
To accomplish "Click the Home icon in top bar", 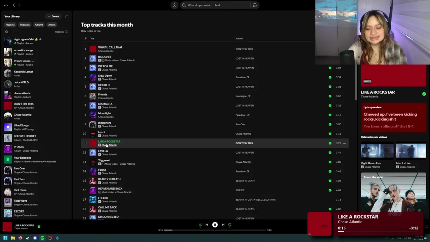I will coord(174,5).
